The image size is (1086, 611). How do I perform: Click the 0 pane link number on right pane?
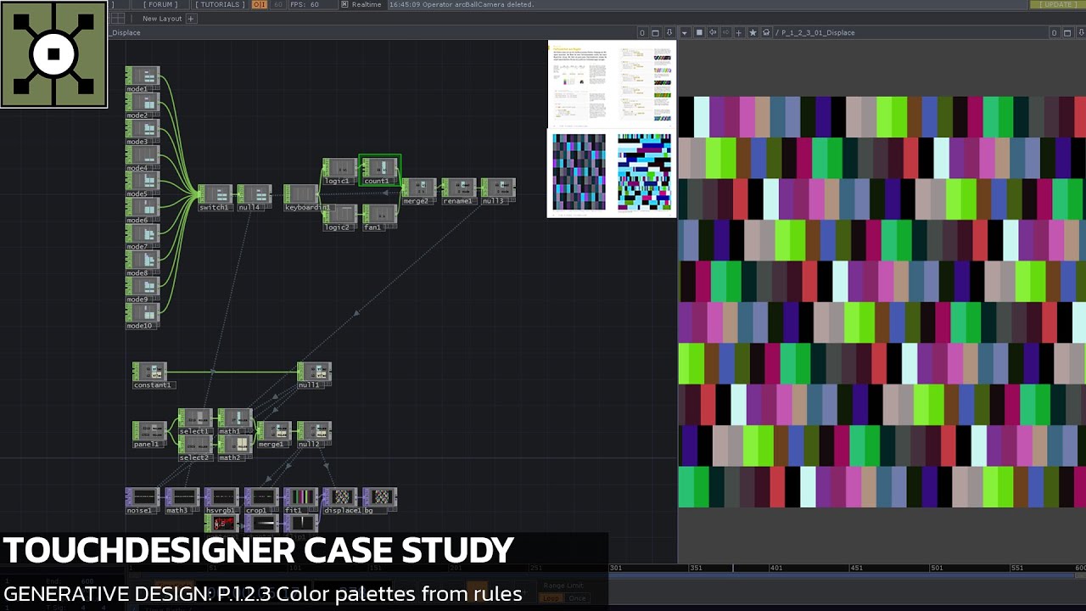[1055, 32]
